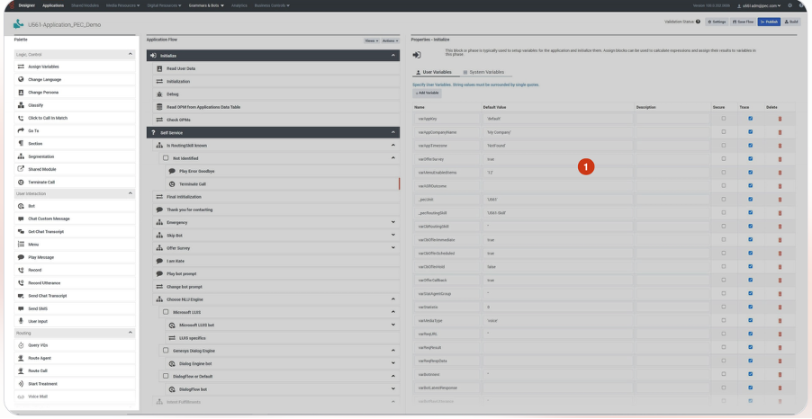The height and width of the screenshot is (419, 812).
Task: Disable Trace for varStatistic
Action: point(751,307)
